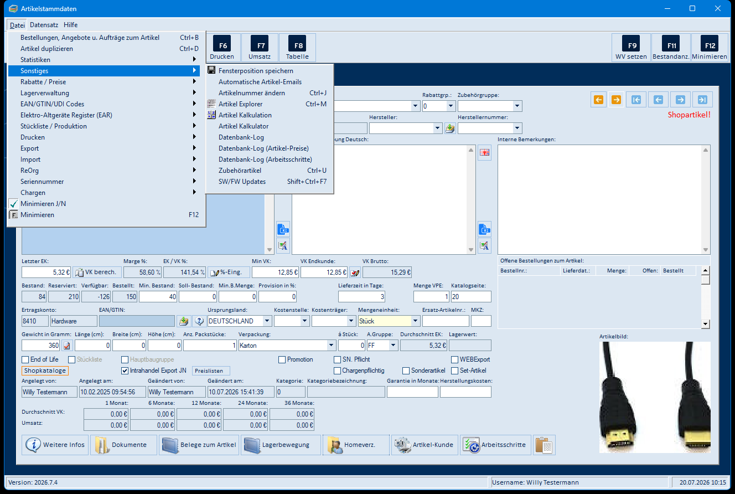Open the Hersteller dropdown list
Image resolution: width=735 pixels, height=494 pixels.
[437, 128]
